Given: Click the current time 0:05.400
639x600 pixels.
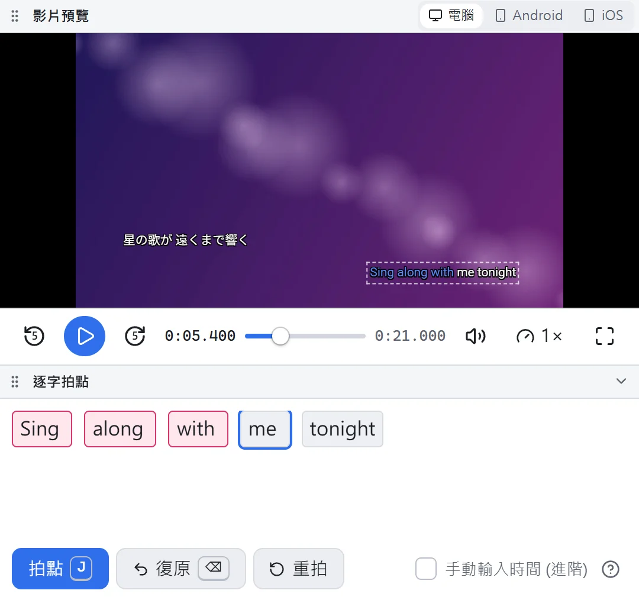Looking at the screenshot, I should pos(200,336).
